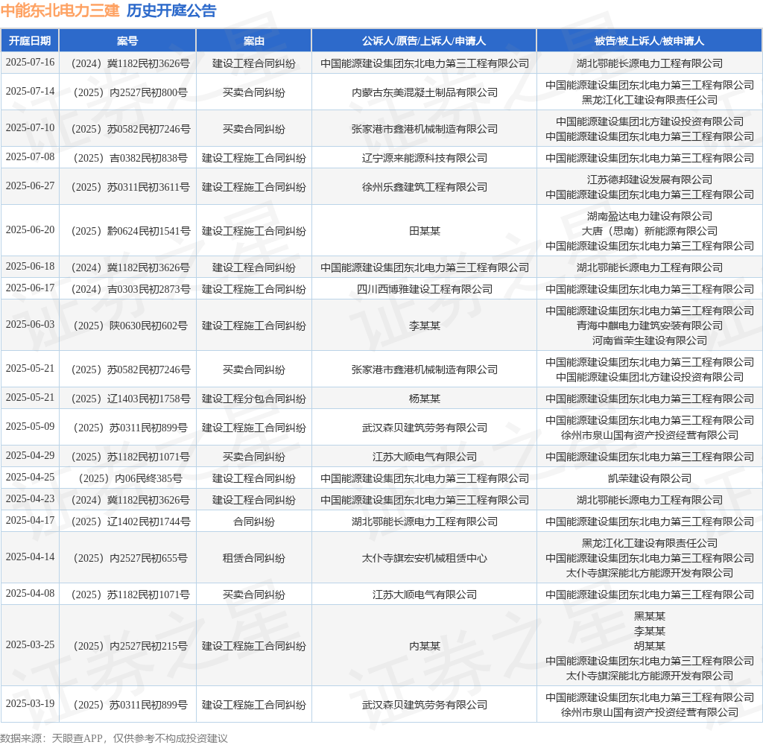Viewport: 763px width, 745px height.
Task: Click case number (2025)辽1403民初1758号
Action: pos(130,399)
